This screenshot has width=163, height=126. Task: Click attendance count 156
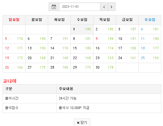tap(156, 58)
